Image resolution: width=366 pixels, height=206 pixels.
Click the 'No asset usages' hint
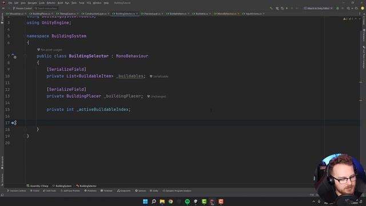click(x=50, y=50)
